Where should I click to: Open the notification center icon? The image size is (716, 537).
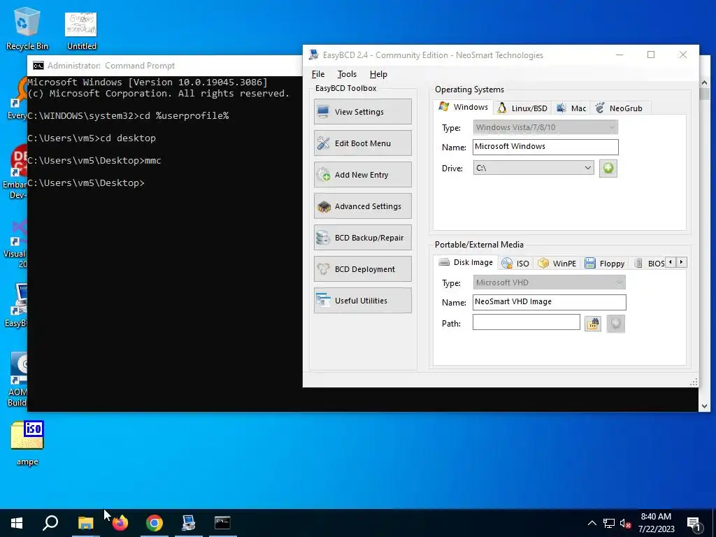[x=694, y=523]
